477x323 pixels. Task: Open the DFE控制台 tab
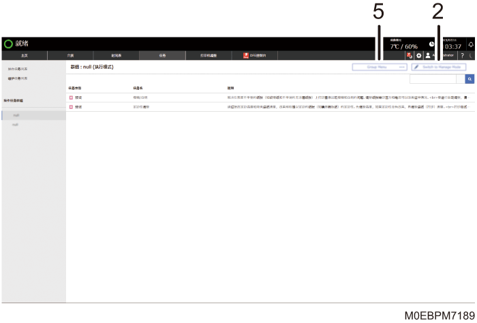click(x=255, y=55)
